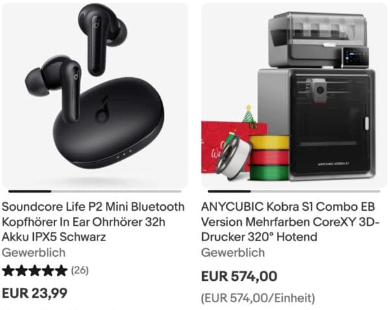Click the Soundcore logo on charging case
Viewport: 390px width, 310px height.
103,109
